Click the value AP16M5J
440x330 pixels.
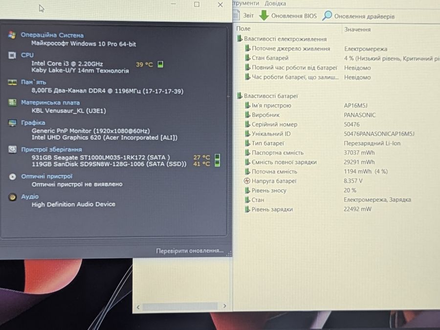(x=355, y=105)
